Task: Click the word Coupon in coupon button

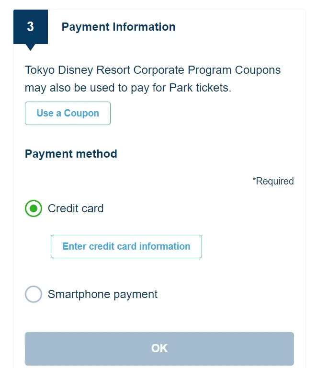Action: pyautogui.click(x=81, y=114)
